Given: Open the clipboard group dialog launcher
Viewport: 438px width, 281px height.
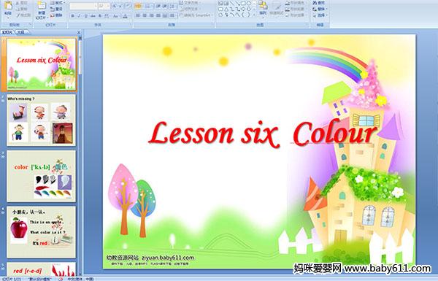Looking at the screenshot, I should click(x=30, y=24).
